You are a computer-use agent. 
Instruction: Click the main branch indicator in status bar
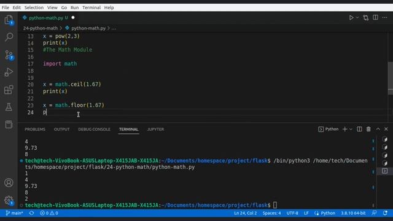(14, 213)
